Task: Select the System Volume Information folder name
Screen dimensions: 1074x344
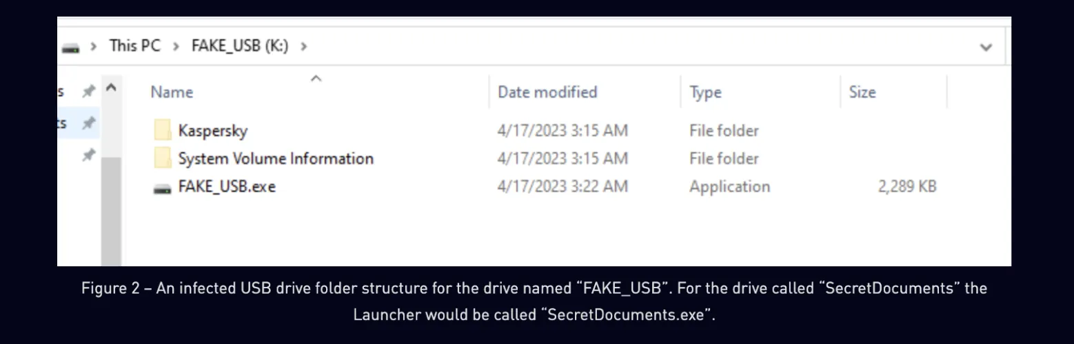Action: pos(276,158)
